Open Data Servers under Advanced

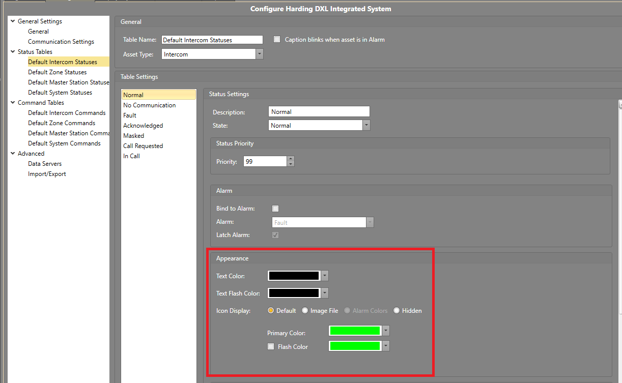pos(45,164)
